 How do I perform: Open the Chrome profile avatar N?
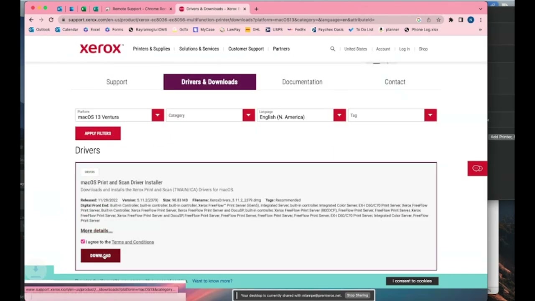[x=471, y=20]
